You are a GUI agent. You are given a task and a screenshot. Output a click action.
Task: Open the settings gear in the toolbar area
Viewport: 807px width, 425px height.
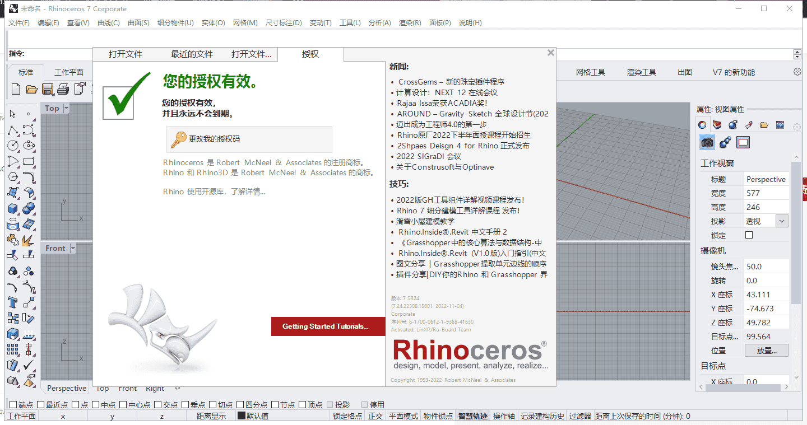tap(797, 72)
